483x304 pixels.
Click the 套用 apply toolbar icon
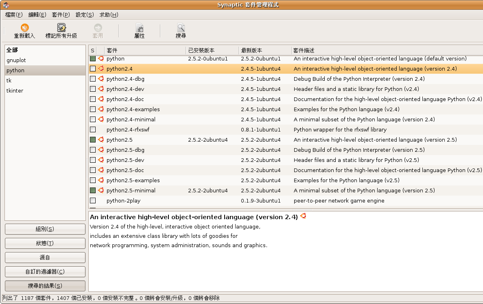coord(98,28)
